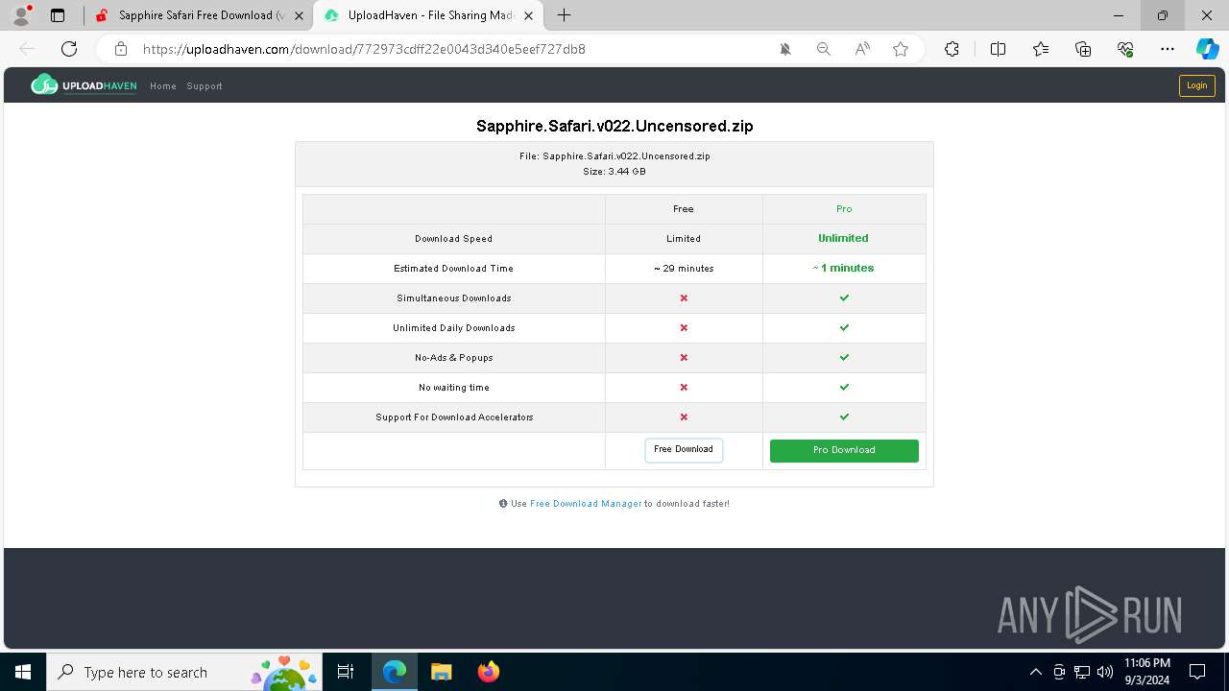
Task: Open volume control in system tray
Action: tap(1104, 672)
